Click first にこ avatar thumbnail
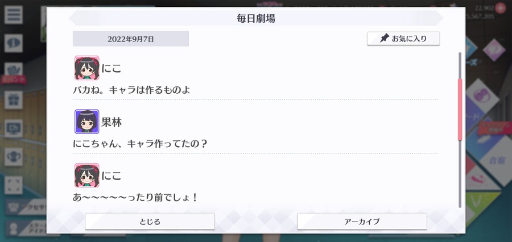512x242 pixels. pyautogui.click(x=87, y=68)
